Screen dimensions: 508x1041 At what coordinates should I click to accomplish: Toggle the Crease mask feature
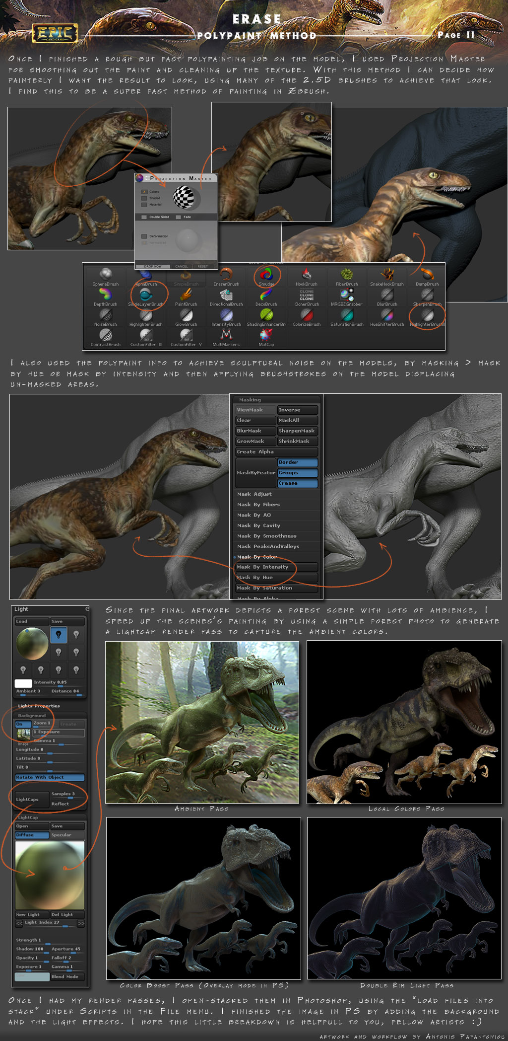pos(297,483)
